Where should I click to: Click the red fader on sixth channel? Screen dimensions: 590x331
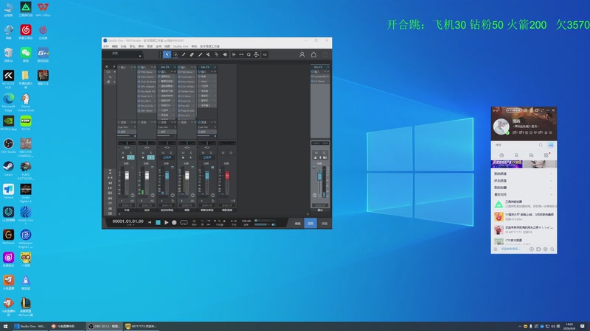pyautogui.click(x=227, y=175)
